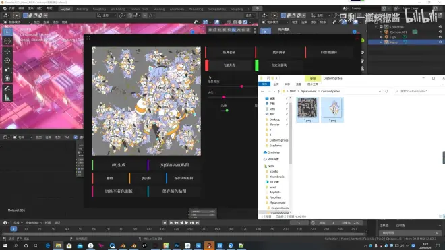Screen dimensions: 445x250
Task: Select the Scale tool in viewport toolbar
Action: pos(7,69)
